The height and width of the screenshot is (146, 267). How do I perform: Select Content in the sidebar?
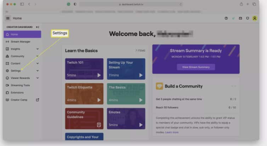click(x=16, y=63)
